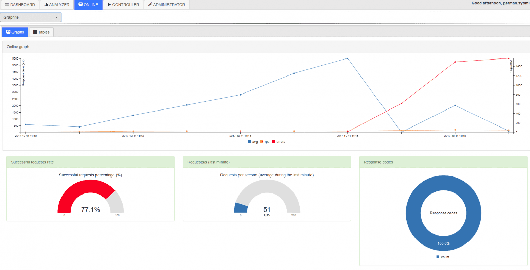Go to the Administrator tab
The height and width of the screenshot is (270, 530).
166,5
